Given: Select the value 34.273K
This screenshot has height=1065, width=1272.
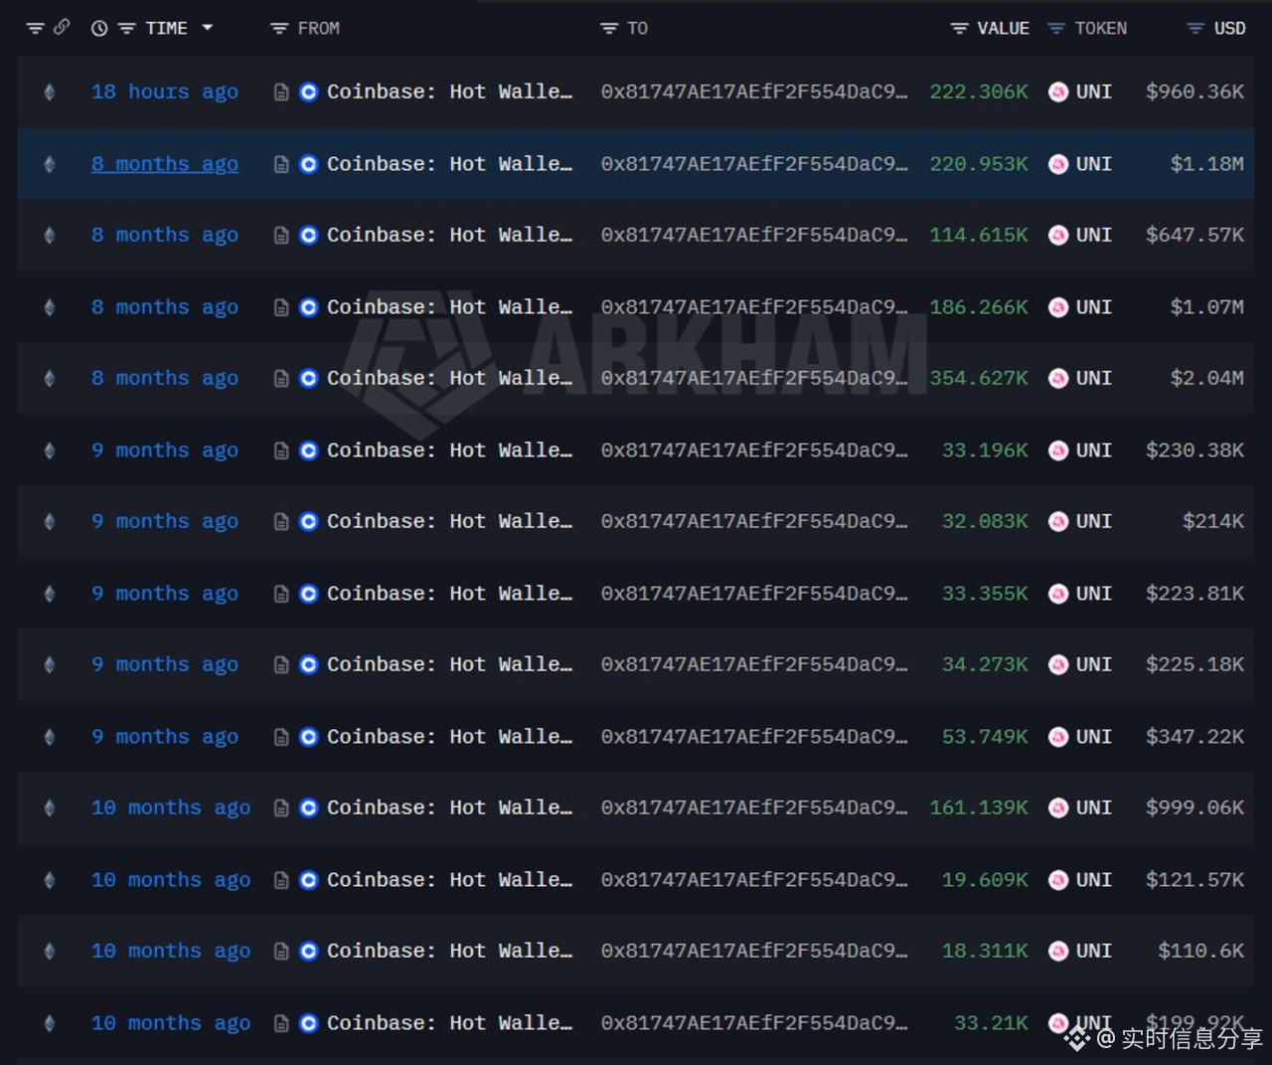Looking at the screenshot, I should coord(985,664).
